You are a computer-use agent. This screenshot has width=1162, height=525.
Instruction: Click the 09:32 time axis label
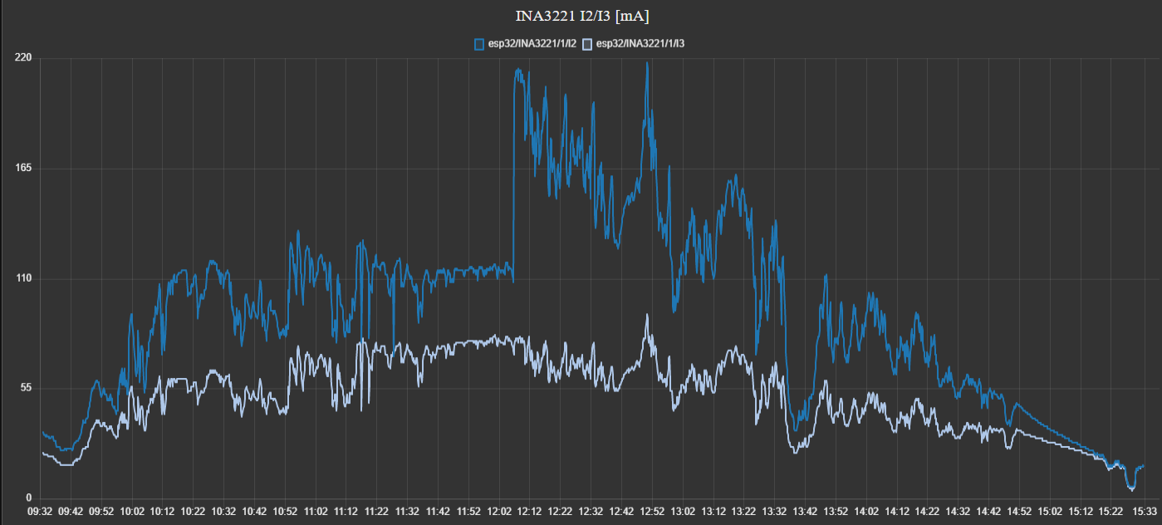(x=40, y=513)
